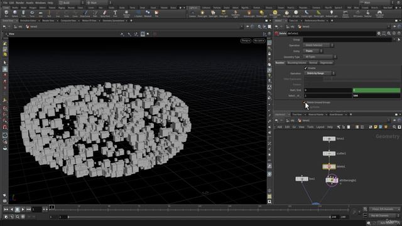Open the Tab tool menu wrench icon

[339, 127]
